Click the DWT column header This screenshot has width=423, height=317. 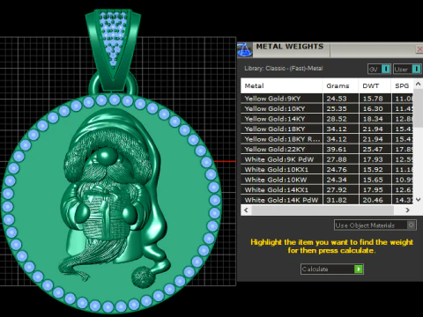tap(375, 85)
